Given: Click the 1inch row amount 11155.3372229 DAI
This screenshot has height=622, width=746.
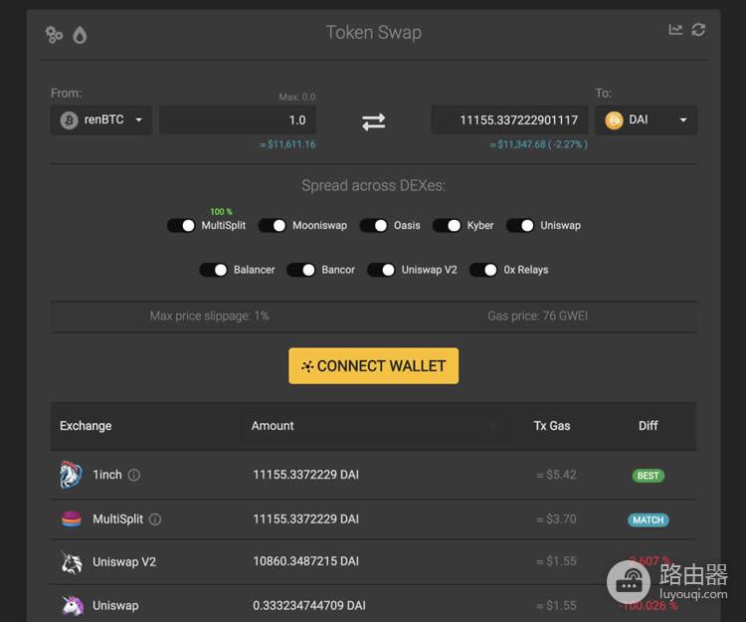Looking at the screenshot, I should [306, 475].
